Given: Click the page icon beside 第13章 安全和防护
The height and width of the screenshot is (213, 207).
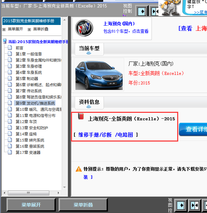Looking at the screenshot, I should [10, 128].
